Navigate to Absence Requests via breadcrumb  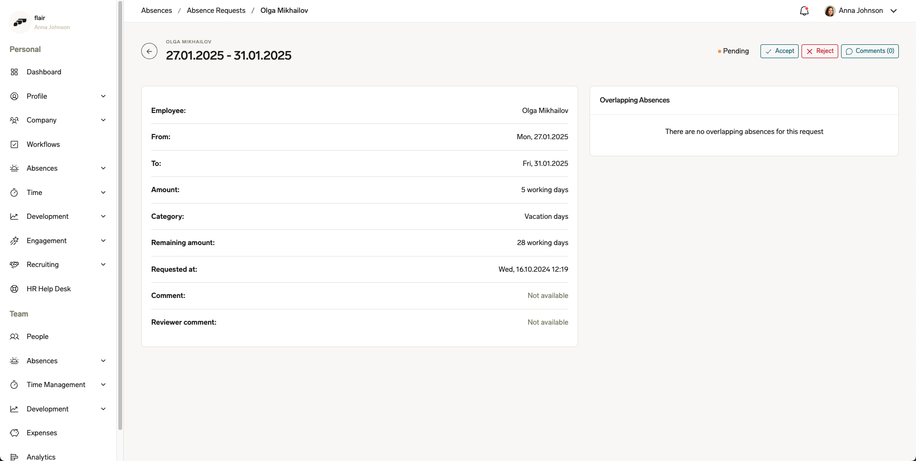tap(216, 10)
